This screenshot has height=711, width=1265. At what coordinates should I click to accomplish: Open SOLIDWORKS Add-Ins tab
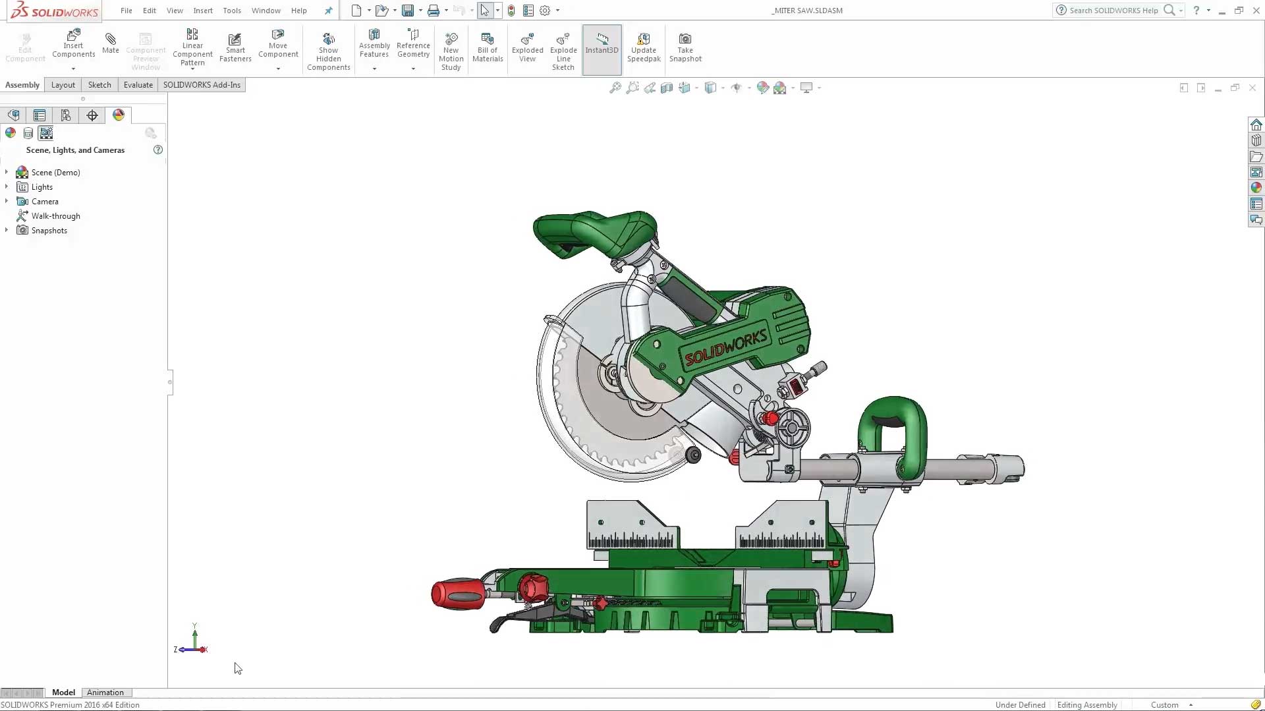[202, 85]
